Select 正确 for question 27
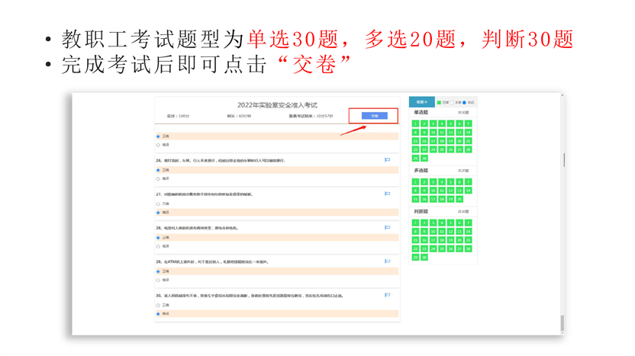 [158, 204]
